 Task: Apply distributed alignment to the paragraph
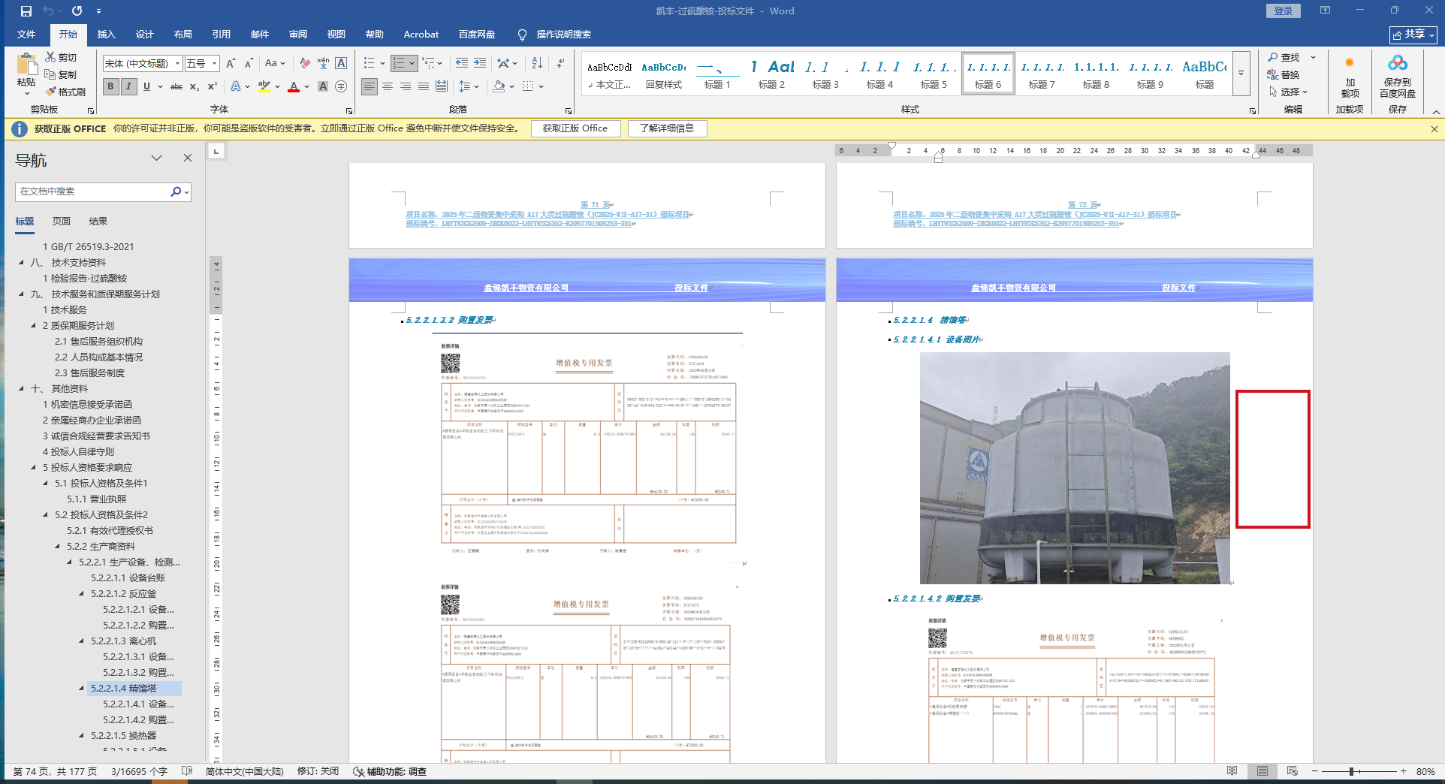(442, 86)
